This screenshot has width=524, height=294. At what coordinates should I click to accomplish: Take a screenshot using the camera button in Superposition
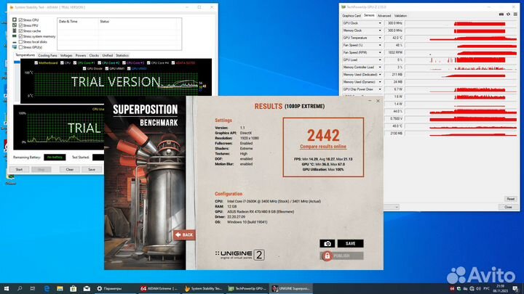327,244
